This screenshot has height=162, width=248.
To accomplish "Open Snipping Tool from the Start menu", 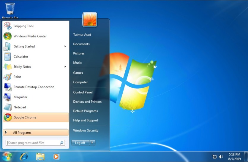I will click(36, 26).
